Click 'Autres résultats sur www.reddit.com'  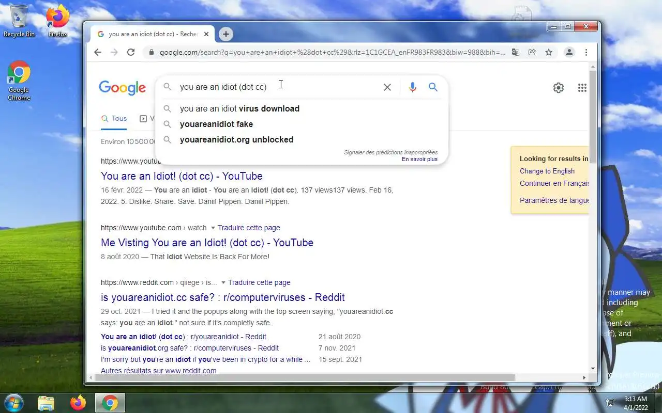(x=159, y=371)
